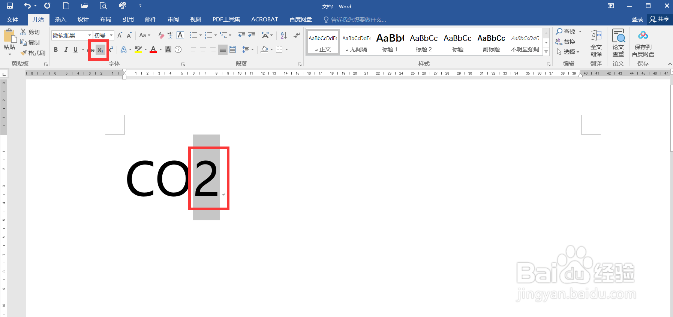Align text left
Screen dimensions: 673x317
pos(193,49)
